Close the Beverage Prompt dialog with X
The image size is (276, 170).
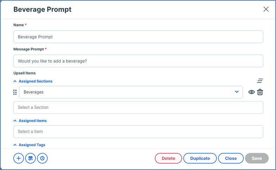tap(266, 9)
